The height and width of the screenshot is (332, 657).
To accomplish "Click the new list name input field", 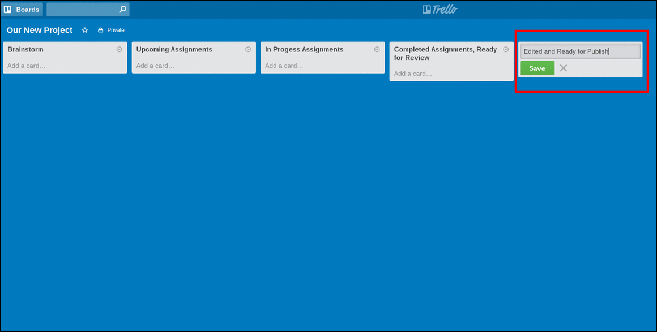I will pos(579,51).
